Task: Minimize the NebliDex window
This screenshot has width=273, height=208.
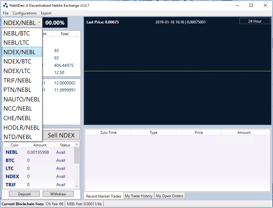Action: tap(237, 6)
